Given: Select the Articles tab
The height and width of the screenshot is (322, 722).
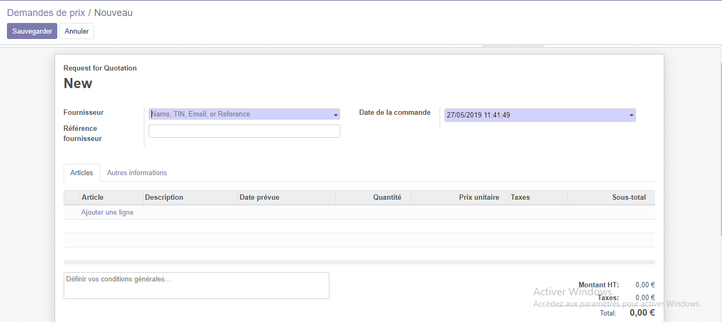Looking at the screenshot, I should 82,172.
